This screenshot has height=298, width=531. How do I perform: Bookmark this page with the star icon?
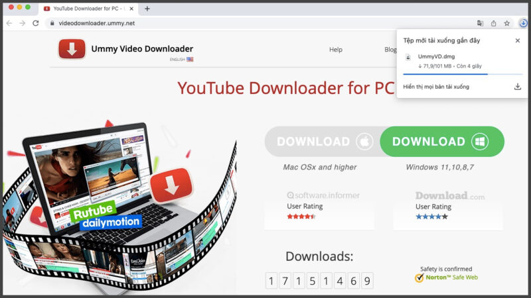pyautogui.click(x=507, y=23)
